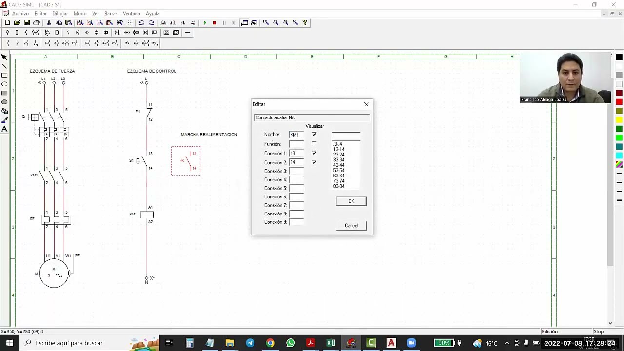Image resolution: width=624 pixels, height=351 pixels.
Task: Click the Nombre input field
Action: (x=296, y=135)
